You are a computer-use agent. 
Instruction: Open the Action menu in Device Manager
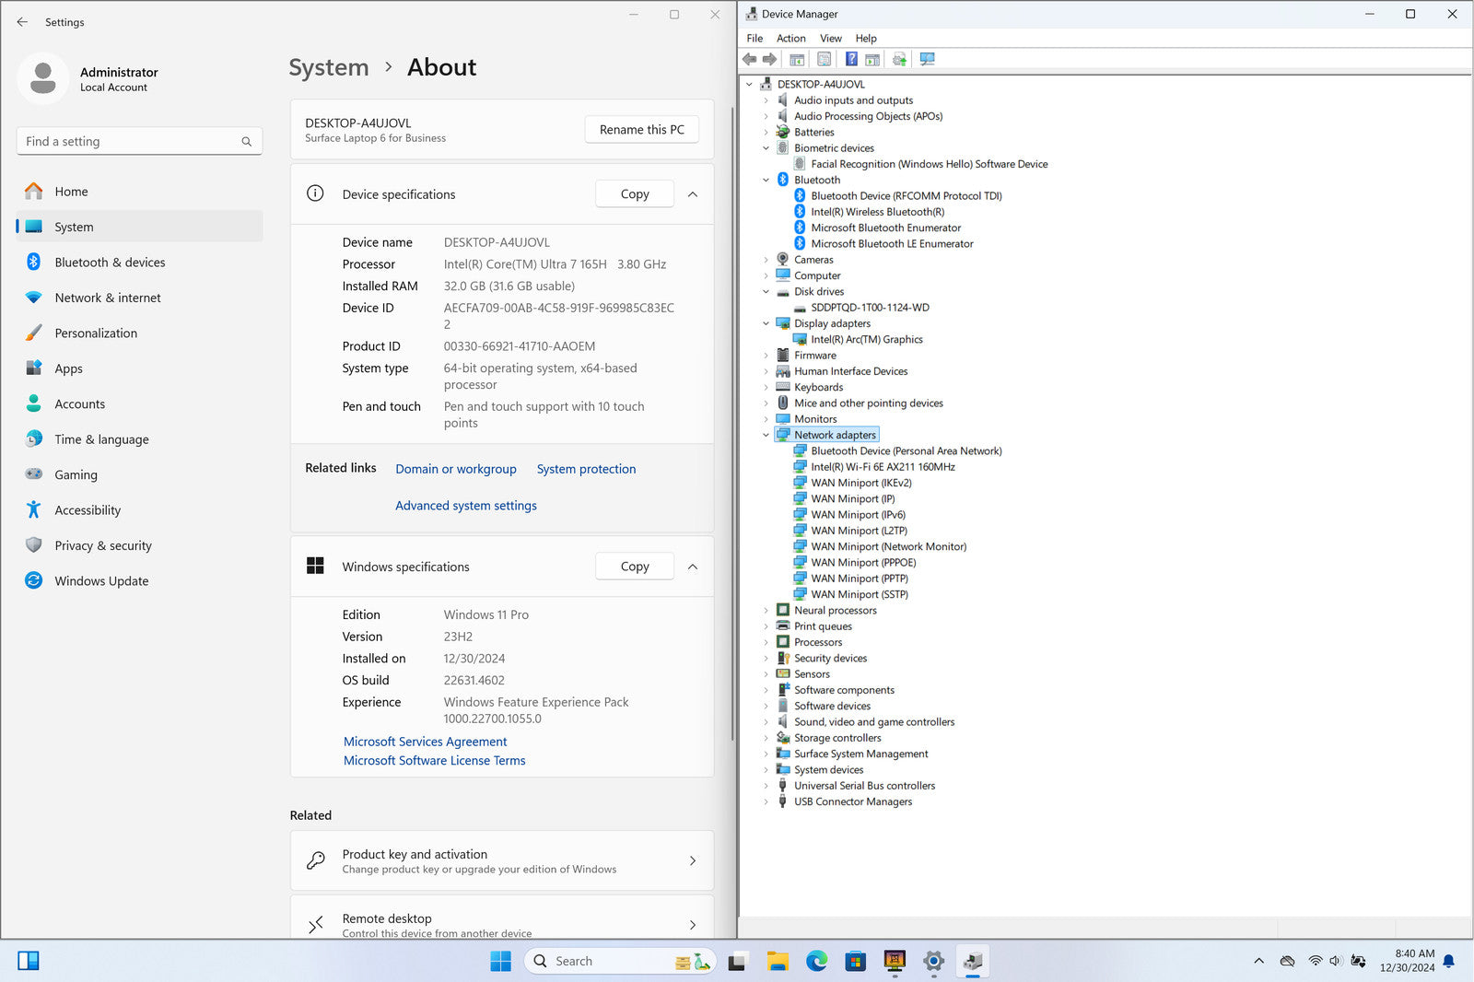point(790,39)
